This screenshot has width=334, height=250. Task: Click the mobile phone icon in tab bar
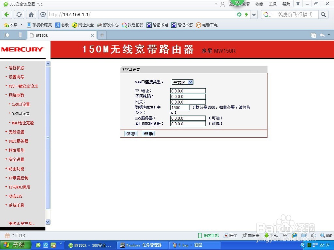click(20, 35)
